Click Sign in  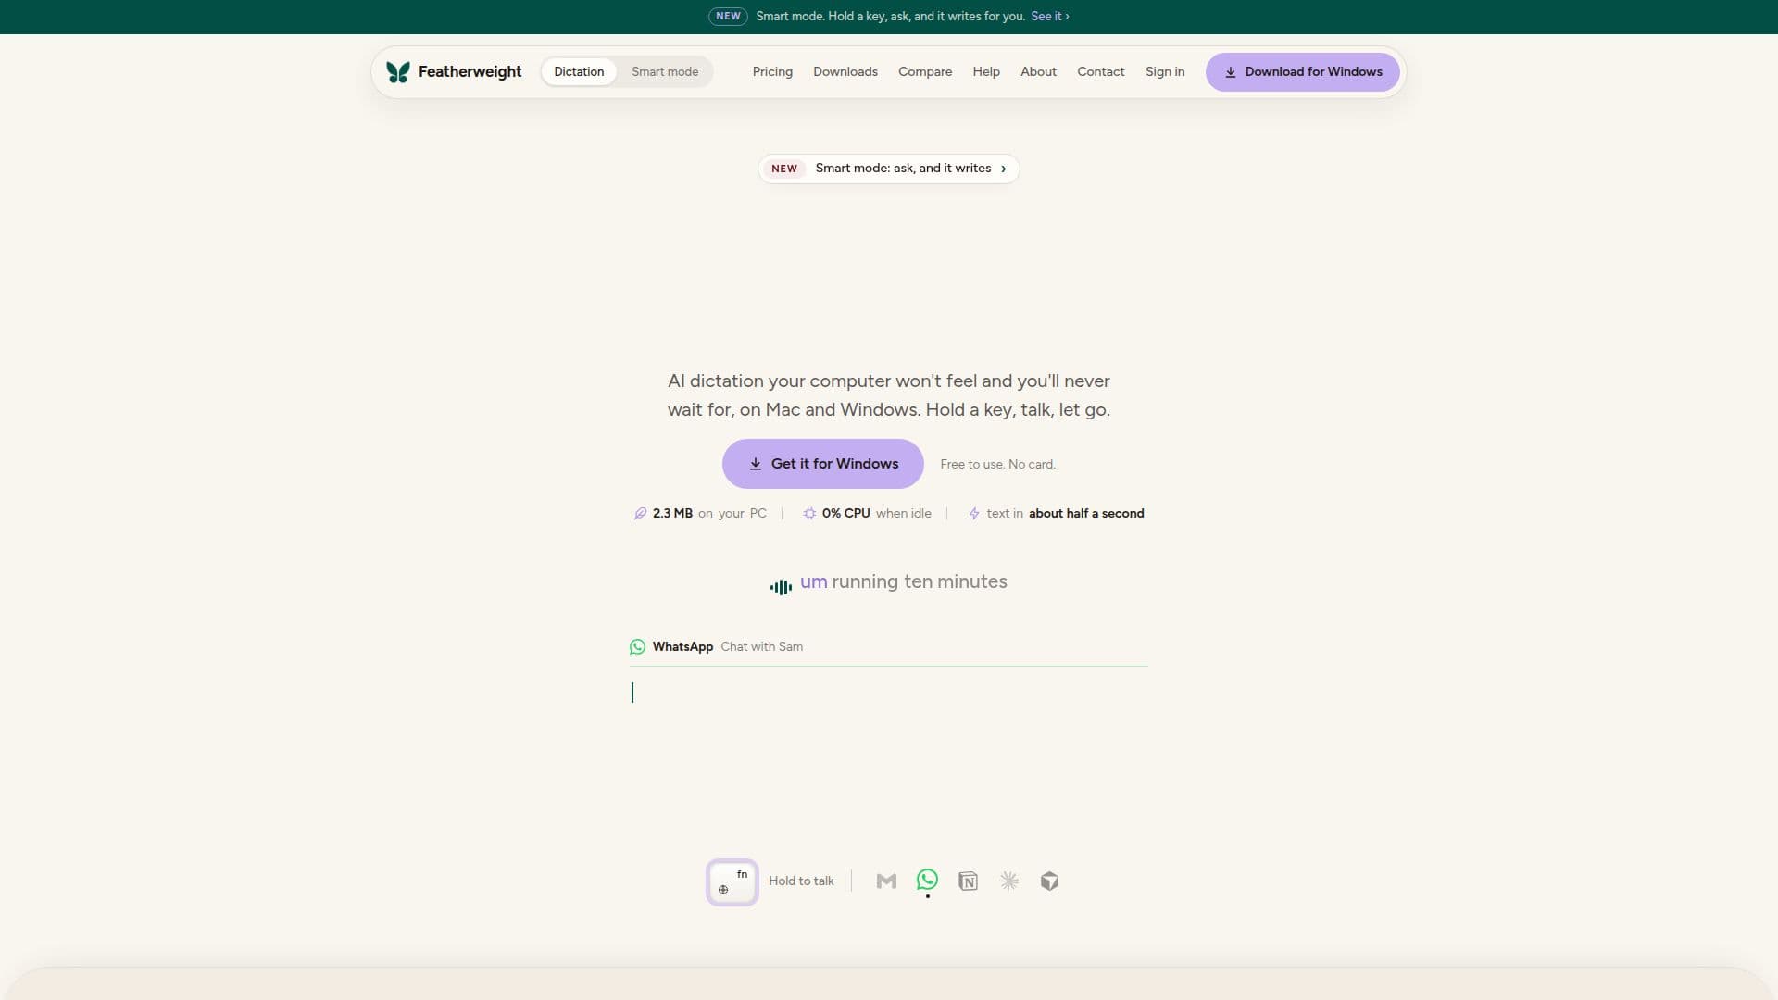(x=1165, y=72)
